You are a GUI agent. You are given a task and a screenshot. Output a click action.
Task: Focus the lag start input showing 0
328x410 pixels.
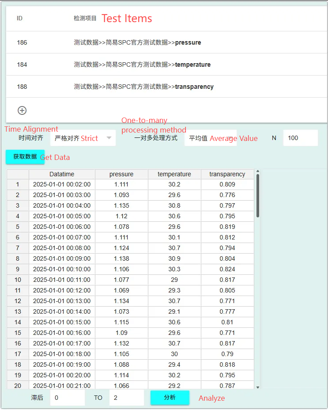(68, 398)
